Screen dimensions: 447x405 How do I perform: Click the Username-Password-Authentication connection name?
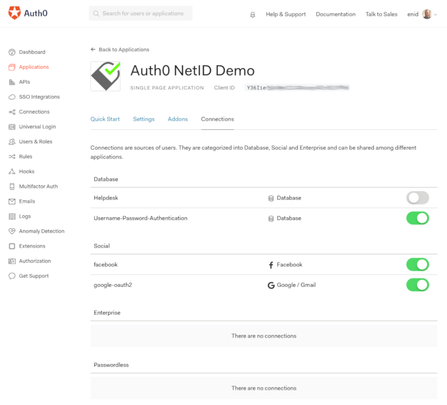point(141,218)
